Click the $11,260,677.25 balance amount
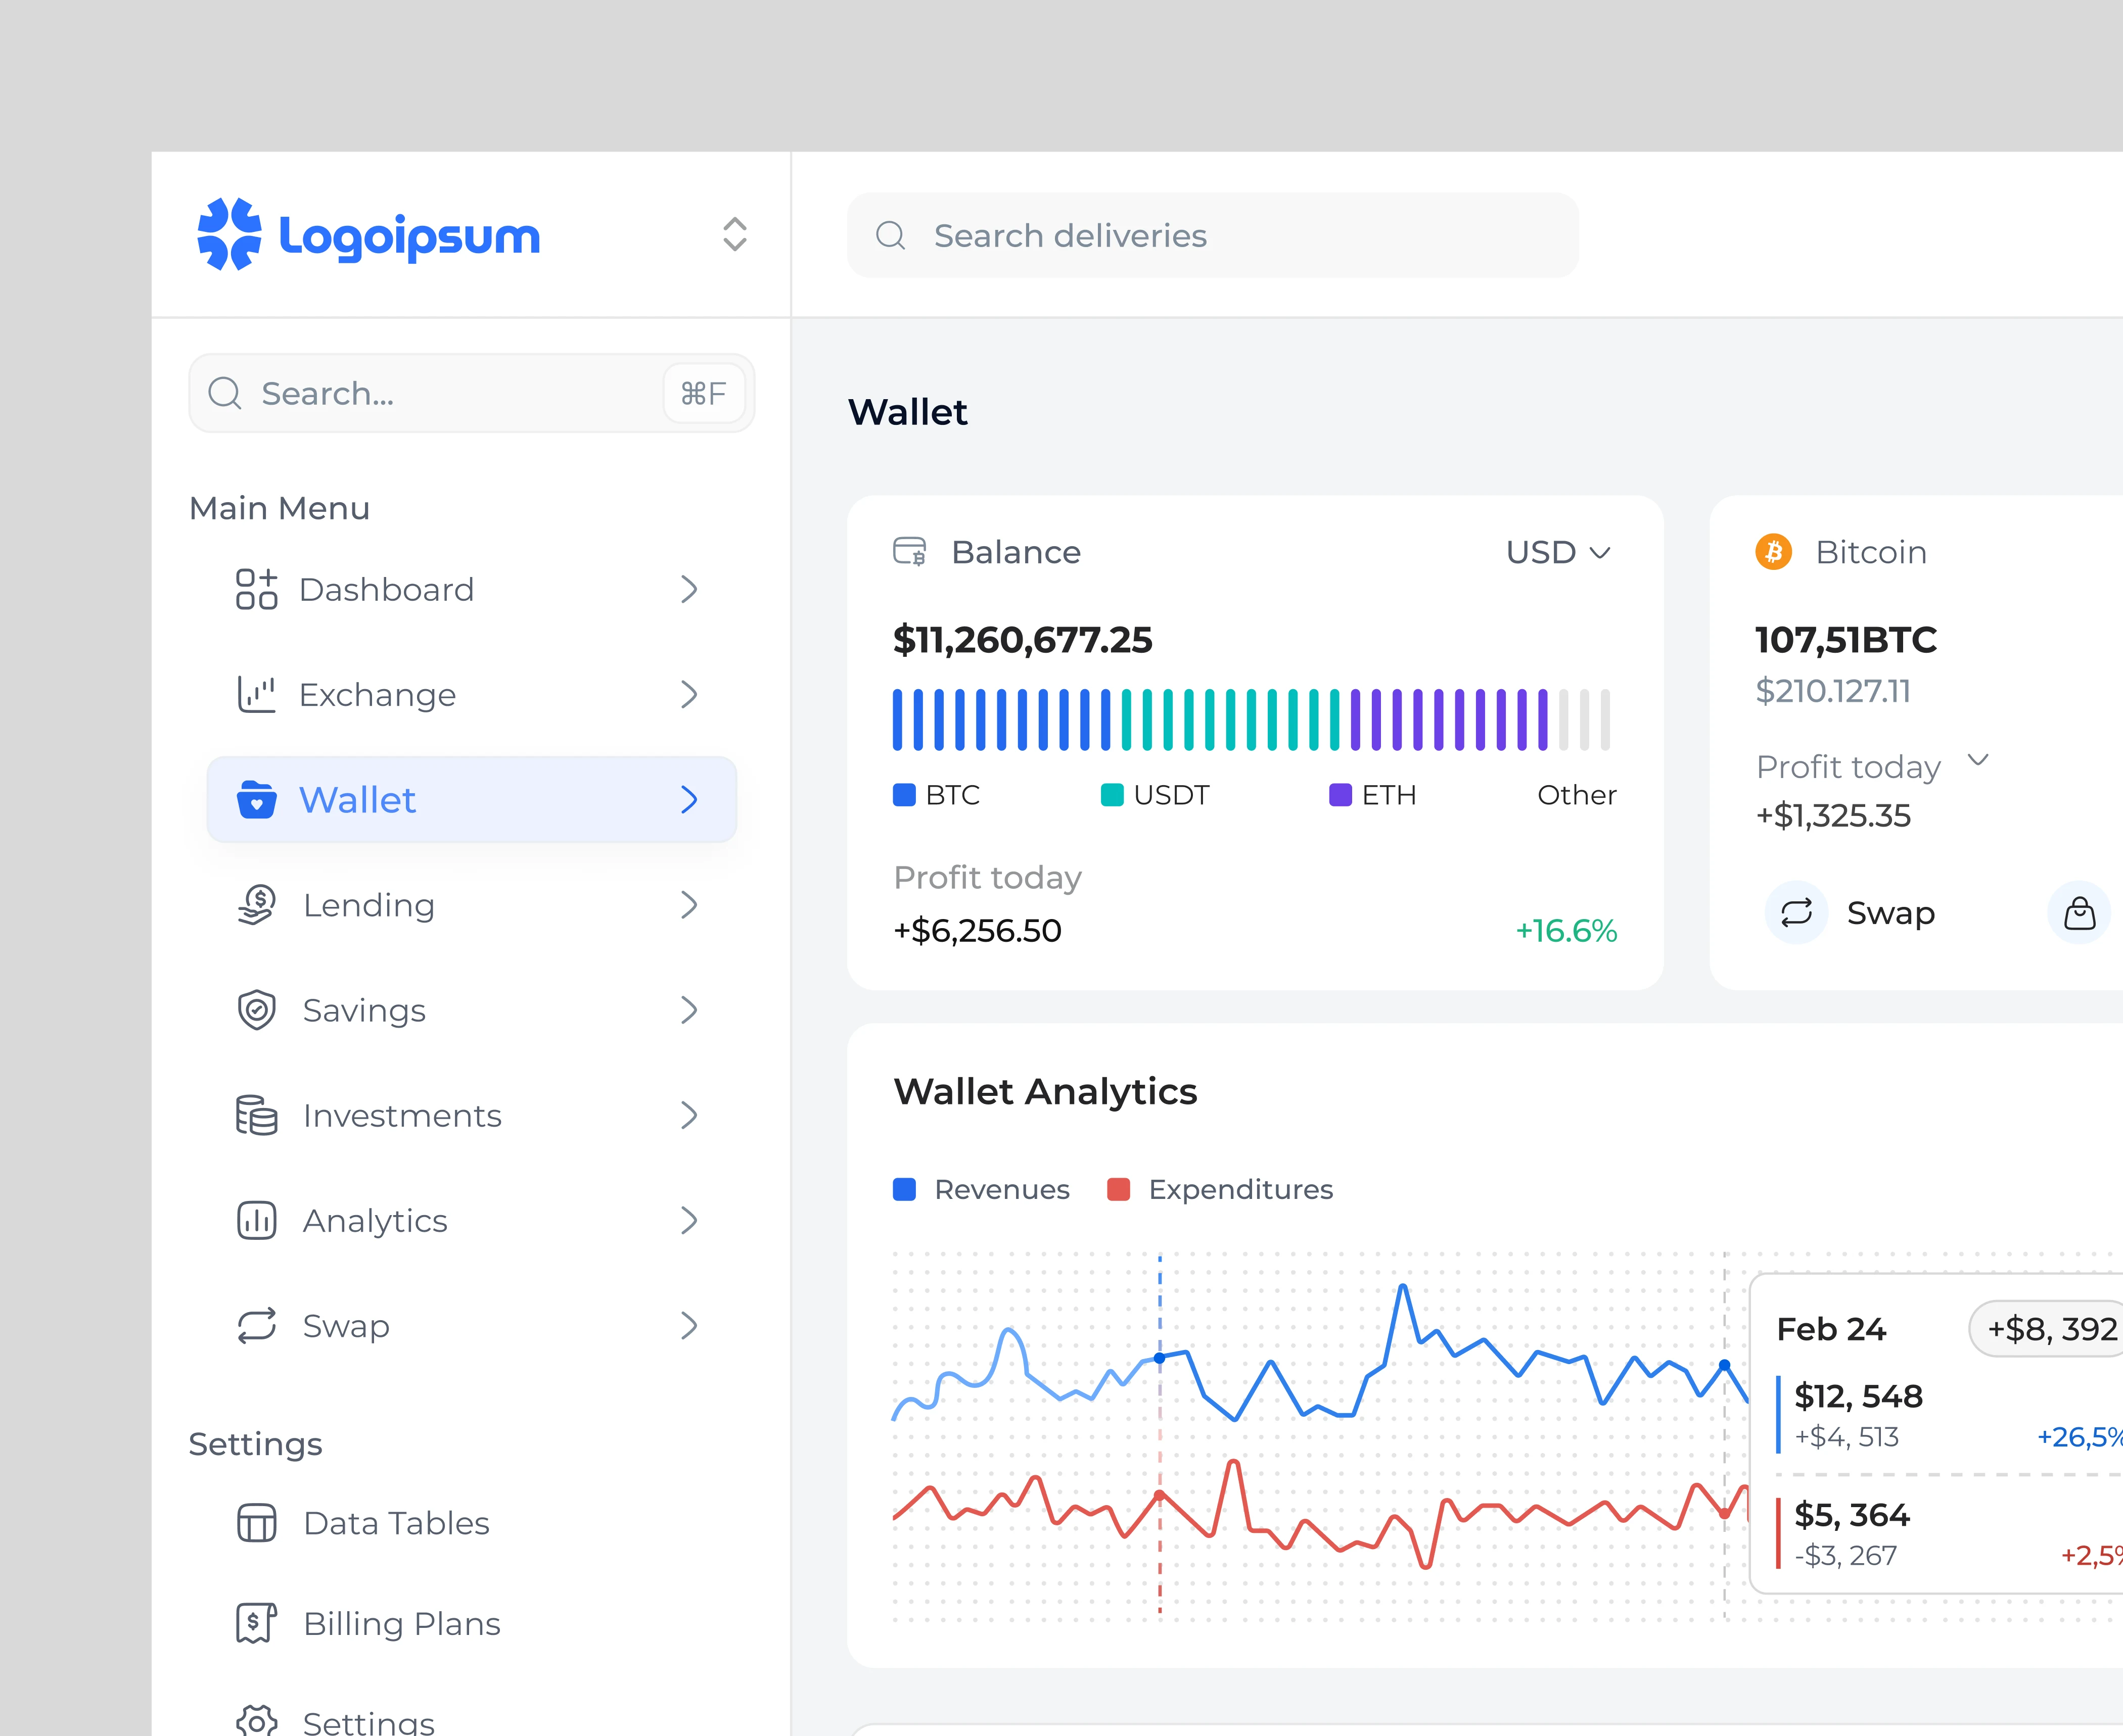The image size is (2123, 1736). pyautogui.click(x=1023, y=640)
